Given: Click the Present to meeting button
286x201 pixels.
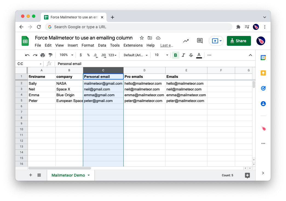Looking at the screenshot, I should (x=215, y=41).
